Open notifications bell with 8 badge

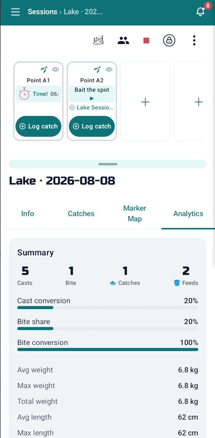pos(201,11)
